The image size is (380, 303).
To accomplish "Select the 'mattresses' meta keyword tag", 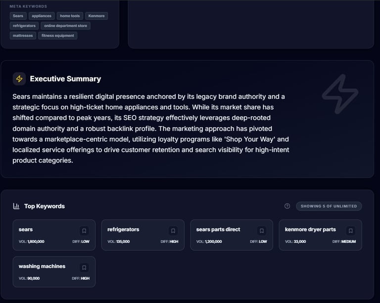I will click(23, 36).
